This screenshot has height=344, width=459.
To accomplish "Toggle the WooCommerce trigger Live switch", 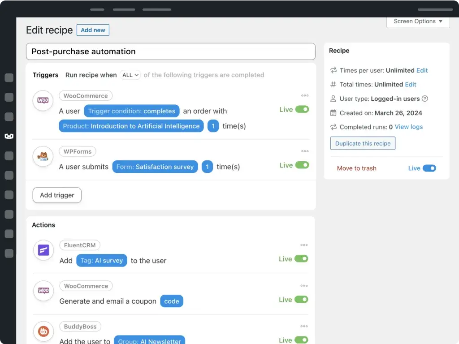I will [x=302, y=109].
